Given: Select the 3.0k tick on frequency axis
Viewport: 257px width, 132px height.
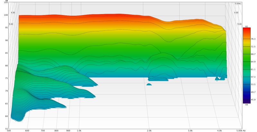Looking at the screenshot, I should pos(190,131).
